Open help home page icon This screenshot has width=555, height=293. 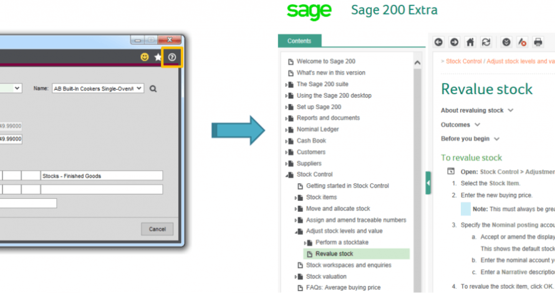point(470,42)
